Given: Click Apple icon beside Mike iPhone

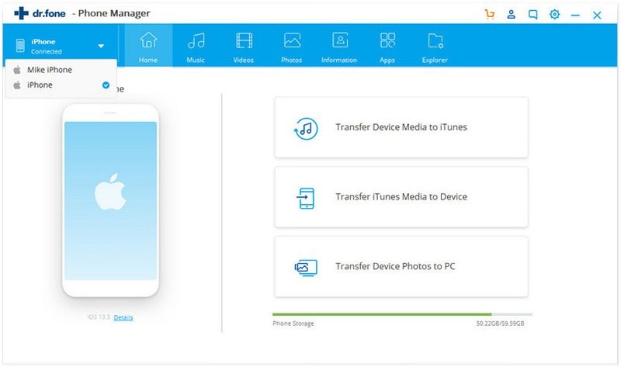Looking at the screenshot, I should 17,70.
